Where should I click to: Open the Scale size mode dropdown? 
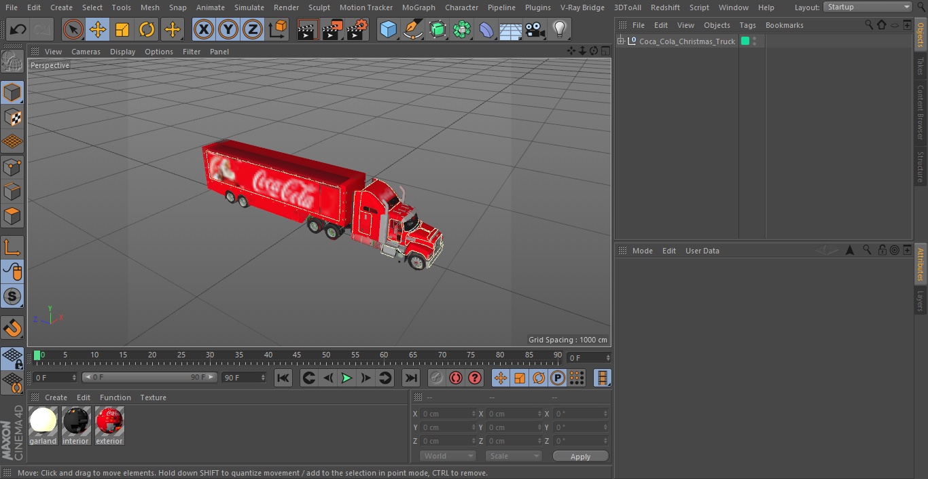514,456
